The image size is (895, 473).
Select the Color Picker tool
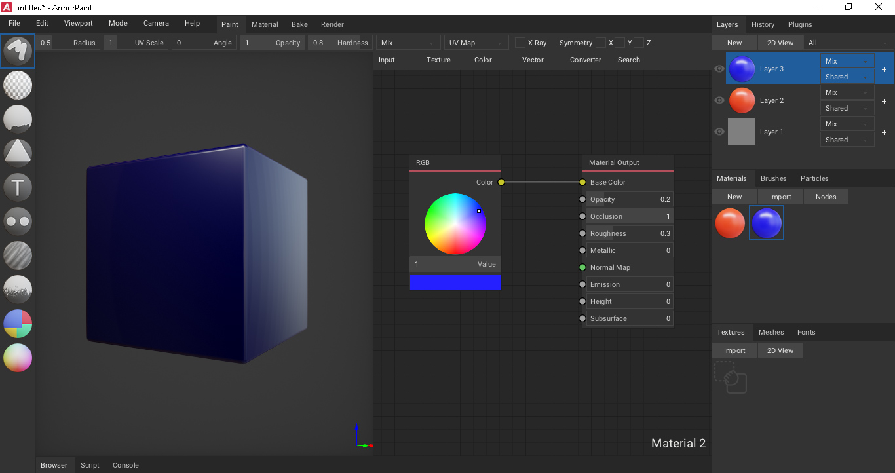coord(18,358)
